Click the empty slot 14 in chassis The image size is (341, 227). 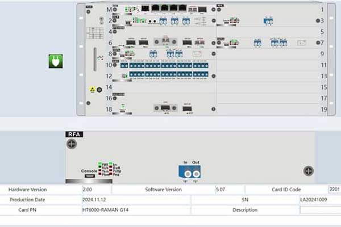tap(165, 87)
